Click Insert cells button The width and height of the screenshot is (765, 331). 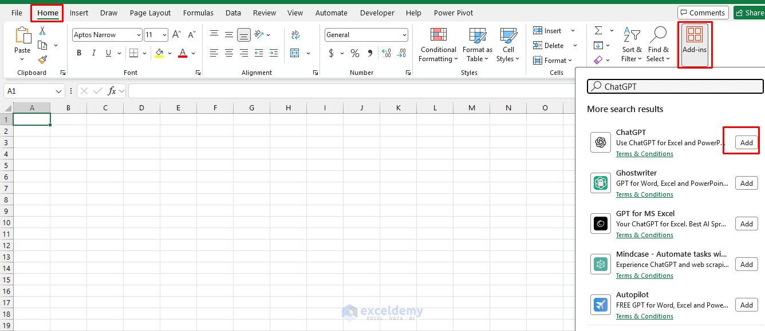coord(547,31)
